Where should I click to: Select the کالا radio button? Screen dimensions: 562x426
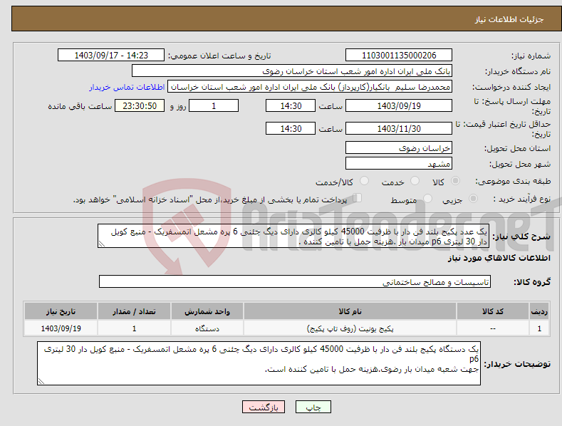click(x=455, y=181)
